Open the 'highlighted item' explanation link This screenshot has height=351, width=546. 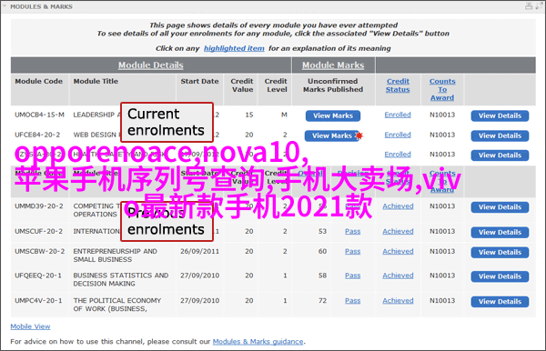(x=234, y=48)
